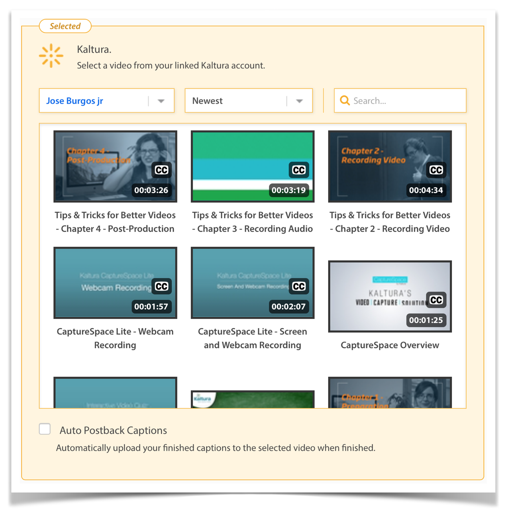Click the 00:04:34 duration label
Viewport: 506px width, 513px height.
point(426,190)
